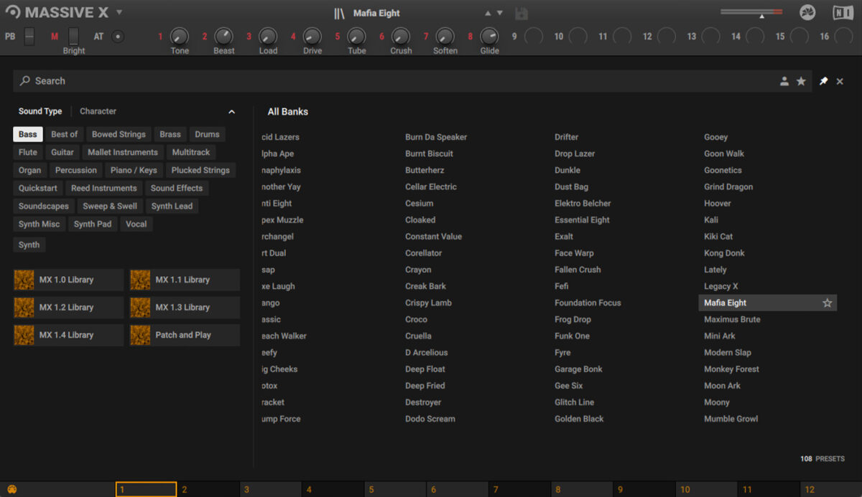Switch to the Sound Type tab
This screenshot has height=497, width=862.
tap(40, 111)
